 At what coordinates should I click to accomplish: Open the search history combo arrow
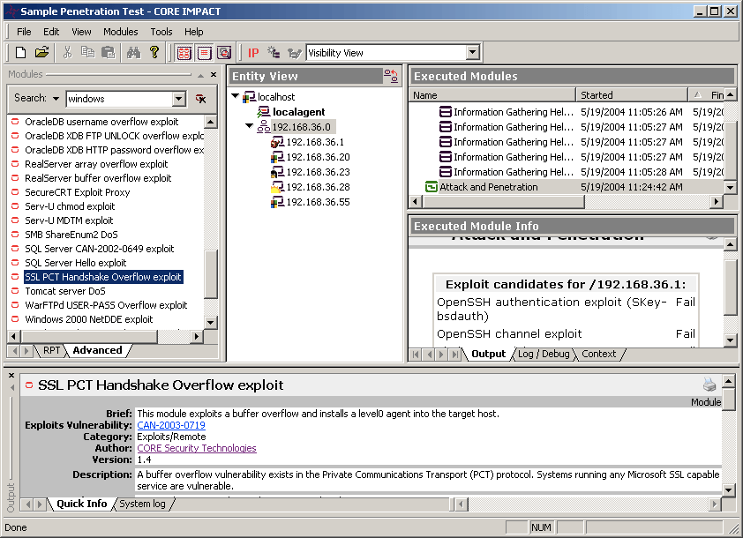178,99
